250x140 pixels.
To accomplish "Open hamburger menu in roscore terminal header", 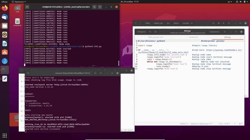I will (101, 73).
